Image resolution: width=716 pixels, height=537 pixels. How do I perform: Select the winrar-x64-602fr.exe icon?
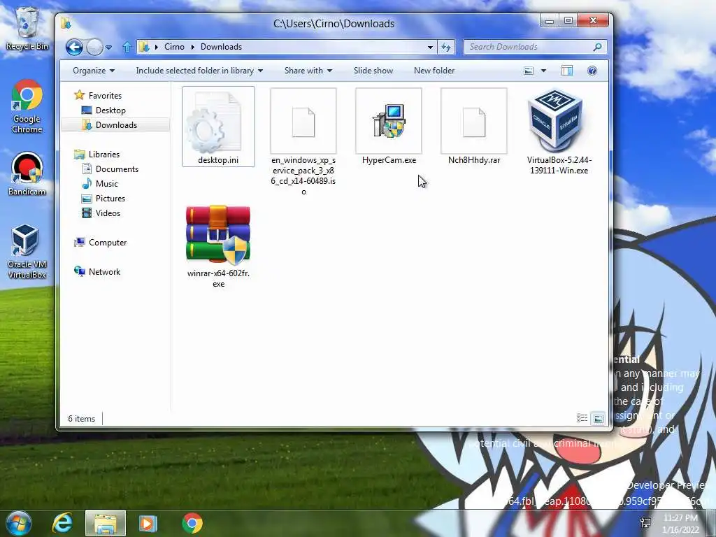pos(218,235)
